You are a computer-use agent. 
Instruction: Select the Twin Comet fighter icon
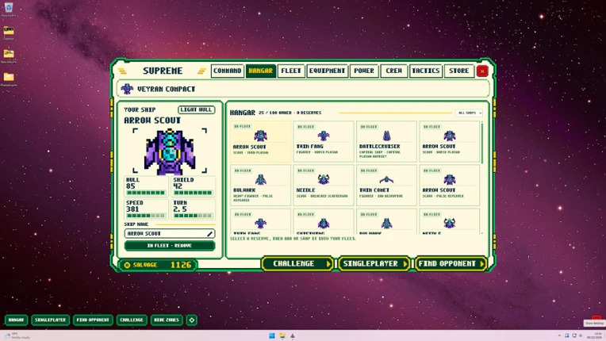pos(386,179)
